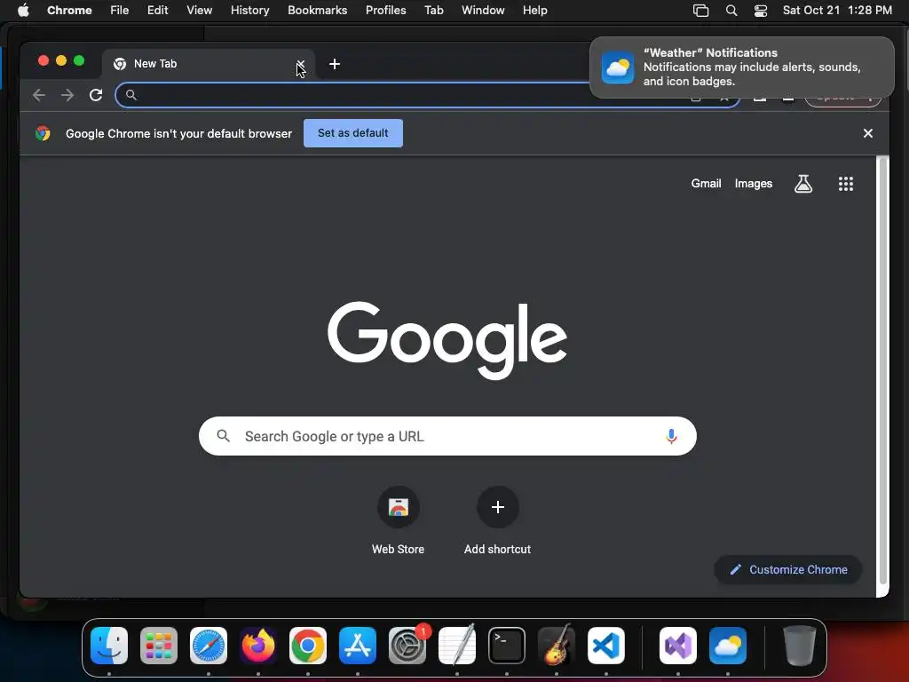909x682 pixels.
Task: Open Spotlight search in menu bar
Action: coord(731,11)
